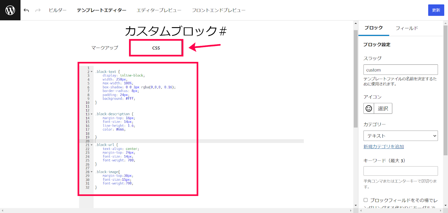This screenshot has width=448, height=213.
Task: Open フロントエンドプレビュー
Action: (x=219, y=10)
